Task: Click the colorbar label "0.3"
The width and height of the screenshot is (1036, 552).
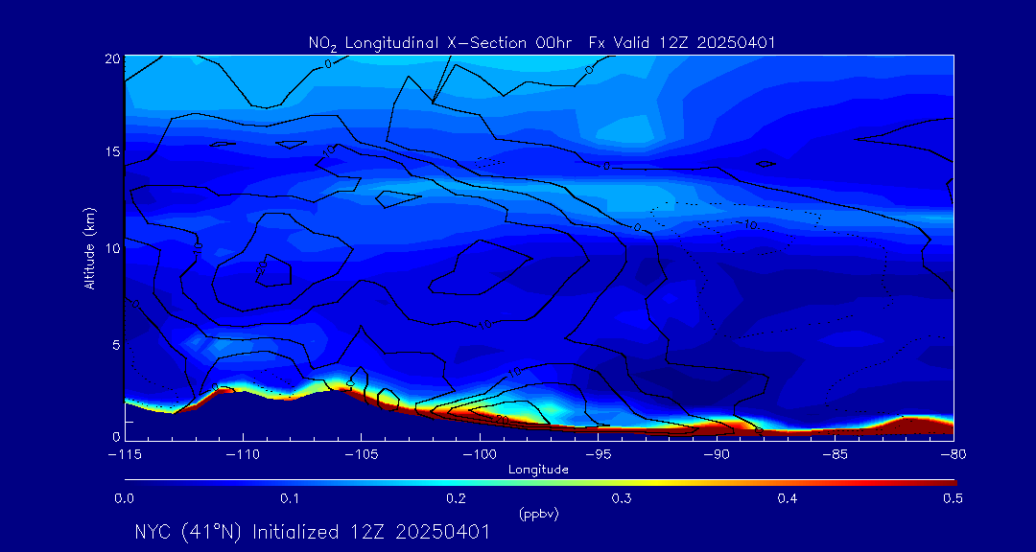Action: [622, 498]
